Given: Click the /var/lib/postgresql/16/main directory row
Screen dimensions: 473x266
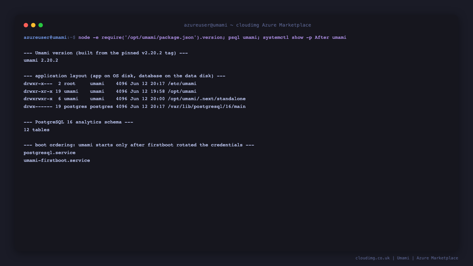Looking at the screenshot, I should (x=135, y=106).
